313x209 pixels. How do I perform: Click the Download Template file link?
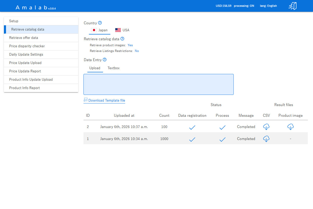pyautogui.click(x=107, y=100)
